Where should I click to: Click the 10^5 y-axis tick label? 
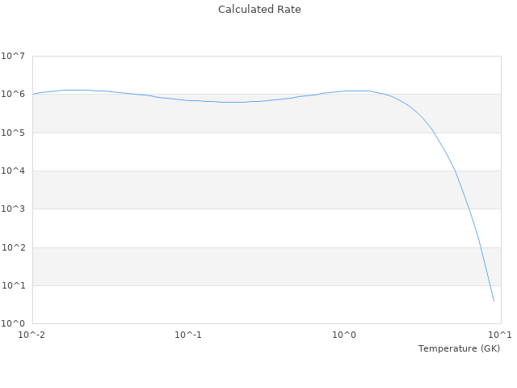[13, 133]
